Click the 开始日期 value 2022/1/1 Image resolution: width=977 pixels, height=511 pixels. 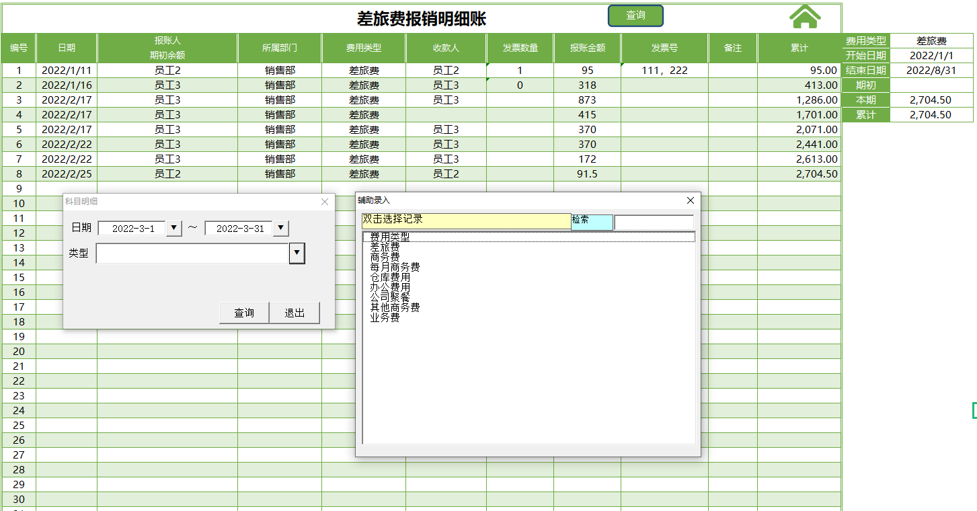(x=931, y=55)
